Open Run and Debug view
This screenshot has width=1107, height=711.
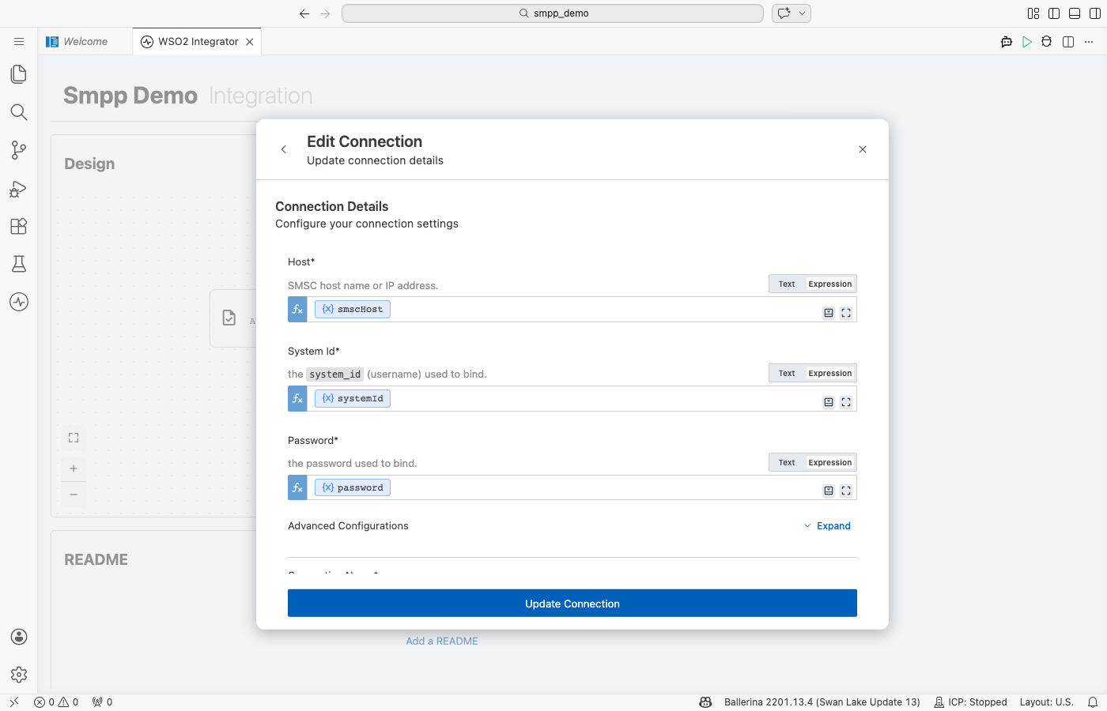(x=19, y=188)
